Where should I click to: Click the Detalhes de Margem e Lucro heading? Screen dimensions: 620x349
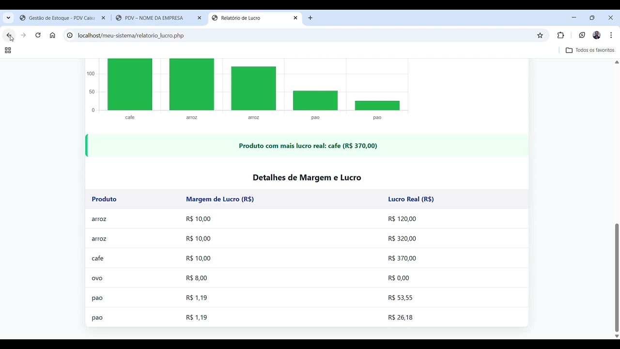point(307,177)
